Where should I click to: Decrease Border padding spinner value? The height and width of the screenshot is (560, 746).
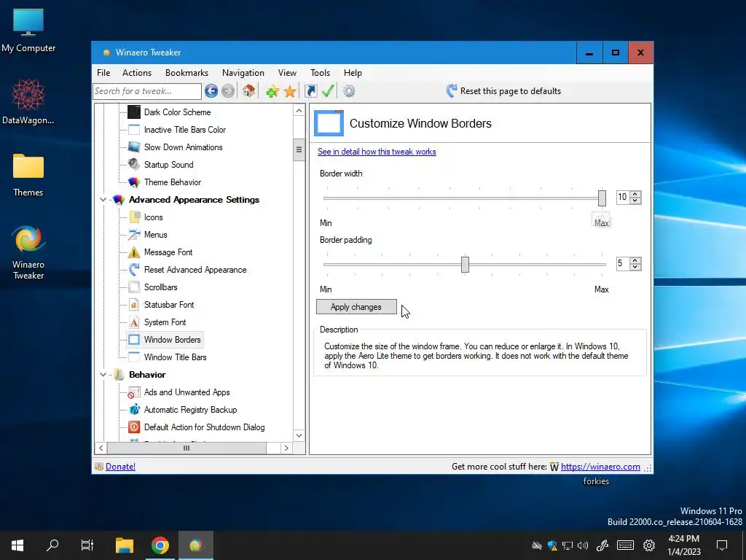(635, 267)
